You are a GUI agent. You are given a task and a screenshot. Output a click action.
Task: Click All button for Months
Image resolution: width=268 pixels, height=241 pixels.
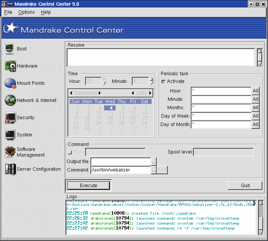(x=255, y=108)
